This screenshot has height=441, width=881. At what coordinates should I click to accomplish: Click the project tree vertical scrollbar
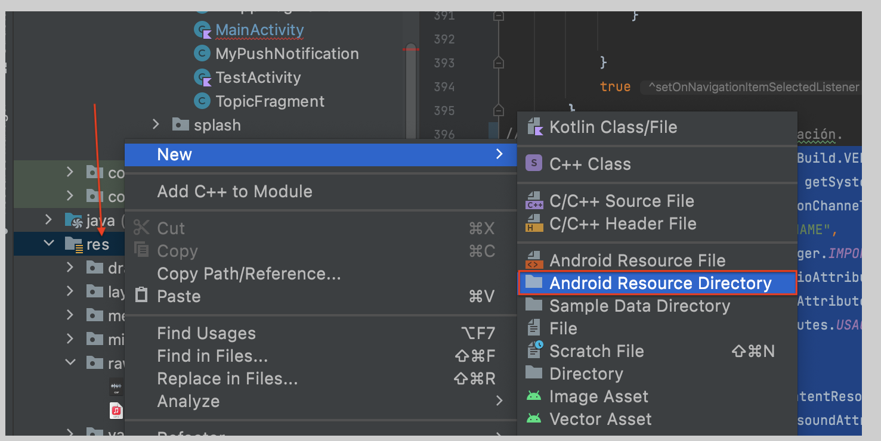pyautogui.click(x=411, y=89)
